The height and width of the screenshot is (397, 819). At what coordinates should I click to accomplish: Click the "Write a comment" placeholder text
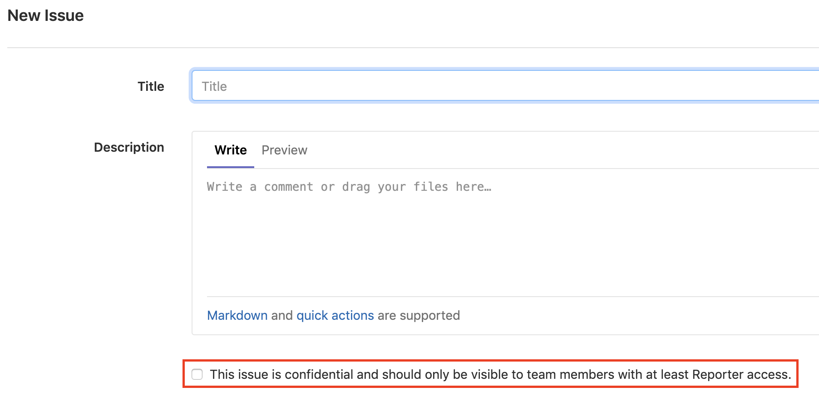tap(349, 187)
